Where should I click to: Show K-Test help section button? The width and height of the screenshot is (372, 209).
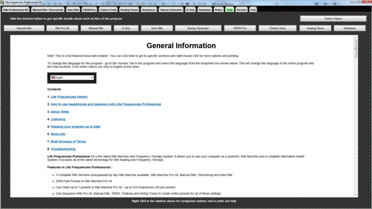[x=126, y=28]
